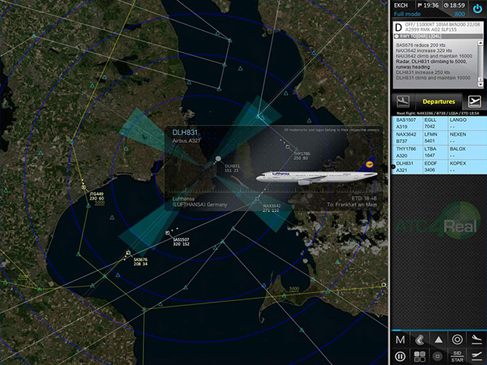Click the blue power button
487x365 pixels.
coord(476,9)
